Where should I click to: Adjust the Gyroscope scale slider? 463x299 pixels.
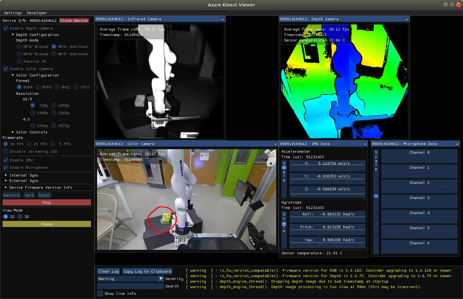pyautogui.click(x=284, y=230)
